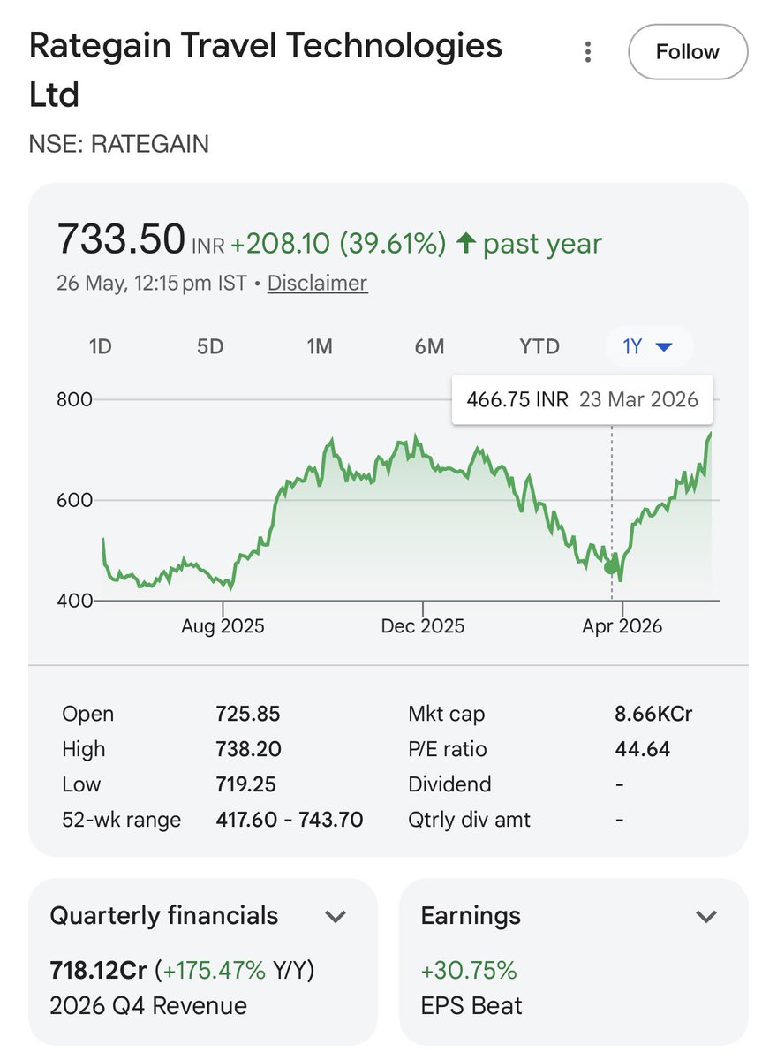
Task: Expand the Quarterly financials card chevron
Action: tap(336, 916)
